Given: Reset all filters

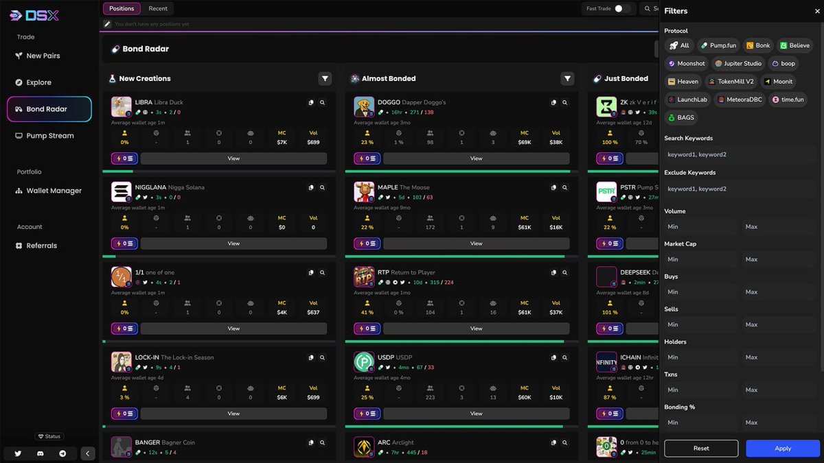Looking at the screenshot, I should tap(701, 448).
